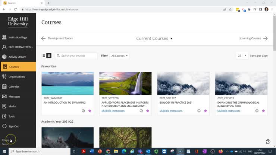Focus the Search your courses field
Image resolution: width=276 pixels, height=155 pixels.
(x=76, y=56)
